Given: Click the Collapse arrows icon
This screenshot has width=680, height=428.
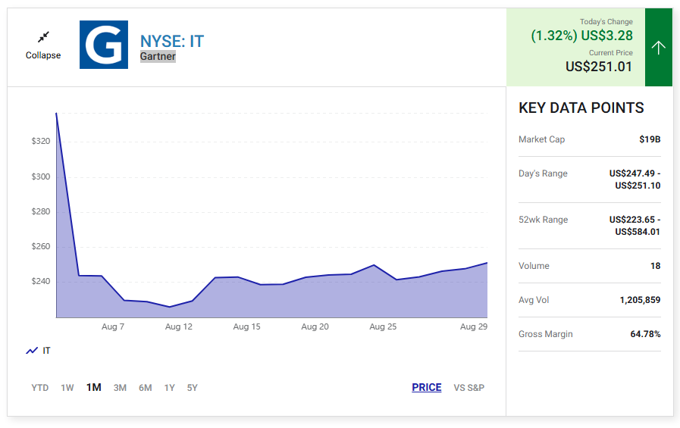Looking at the screenshot, I should click(43, 37).
